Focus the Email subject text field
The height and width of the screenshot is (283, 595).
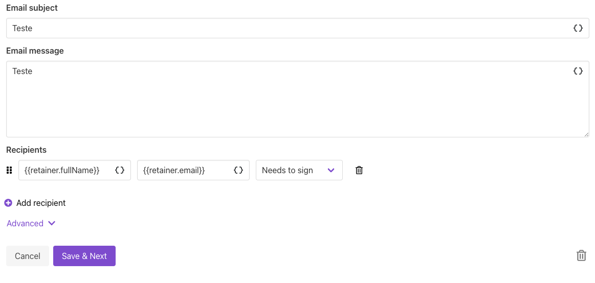coord(287,29)
